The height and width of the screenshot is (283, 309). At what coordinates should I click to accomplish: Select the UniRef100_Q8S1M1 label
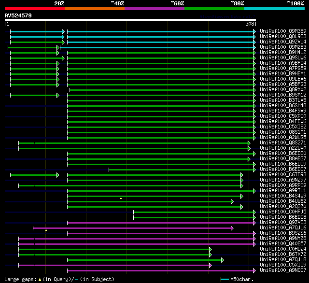[x=283, y=132]
